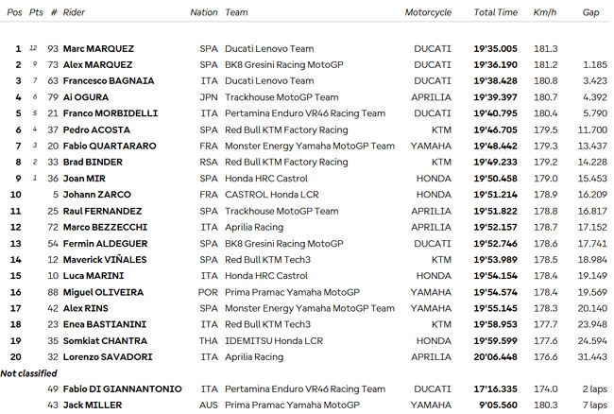Click Fabio QUARTARARO name
This screenshot has width=614, height=414.
(110, 147)
